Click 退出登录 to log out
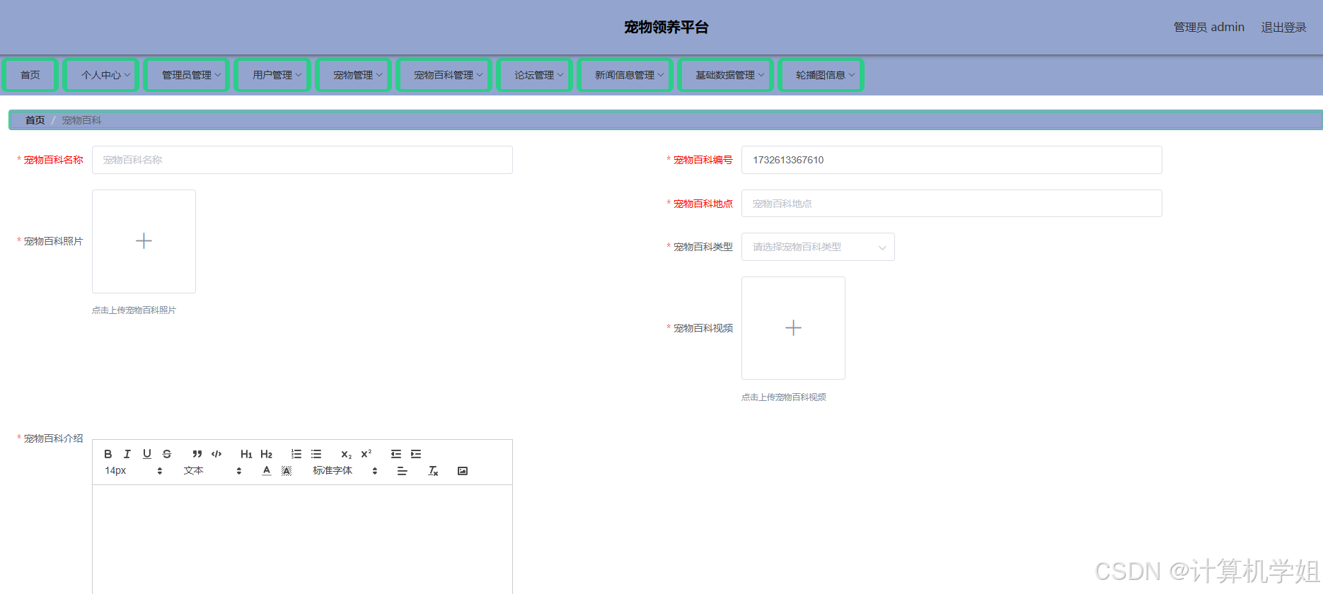Image resolution: width=1323 pixels, height=594 pixels. [x=1283, y=28]
